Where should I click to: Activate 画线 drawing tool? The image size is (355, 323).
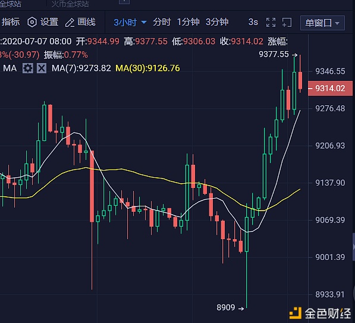coord(86,22)
